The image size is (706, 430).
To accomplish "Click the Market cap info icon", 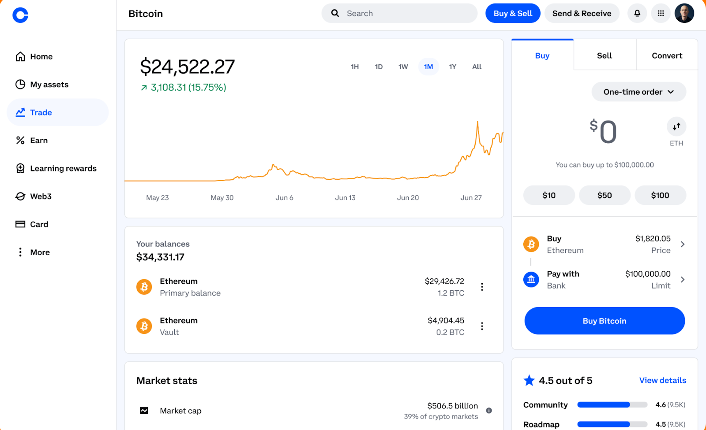I will 489,411.
